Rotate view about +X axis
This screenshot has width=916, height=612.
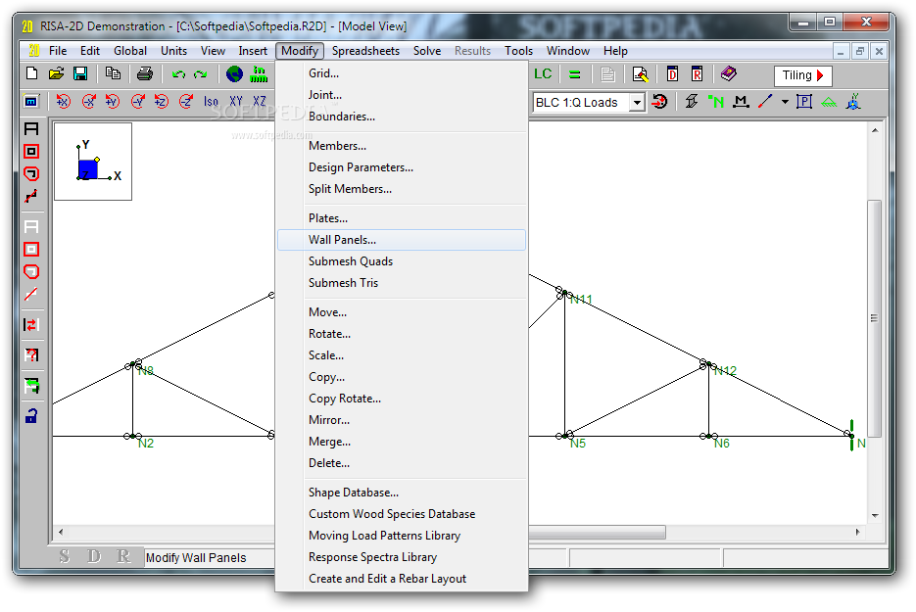click(x=63, y=102)
